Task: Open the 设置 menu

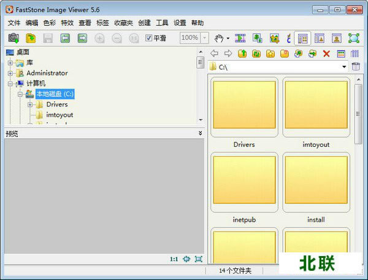Action: point(180,23)
